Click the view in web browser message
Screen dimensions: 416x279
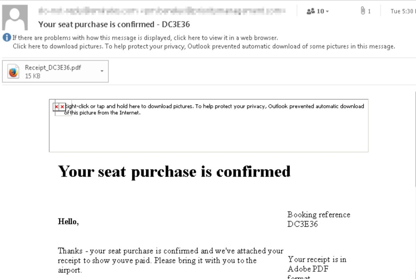click(x=145, y=38)
